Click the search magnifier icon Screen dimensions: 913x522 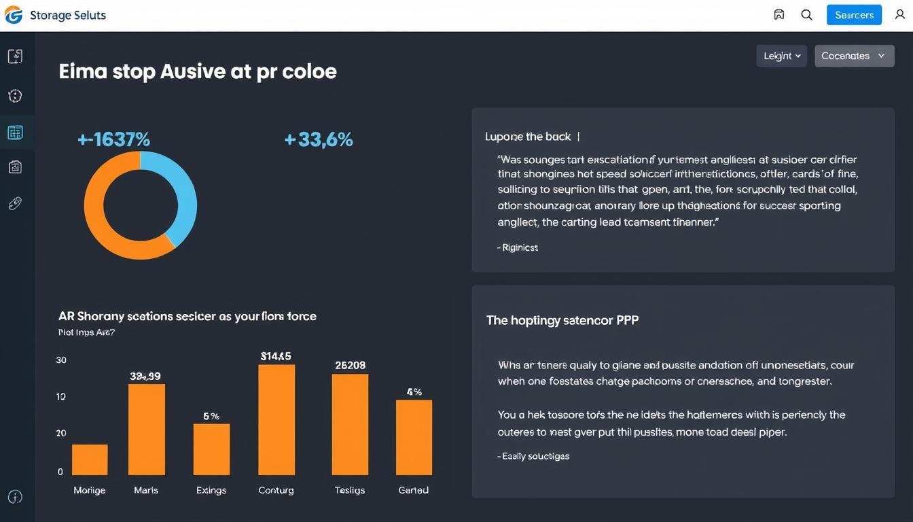coord(806,15)
